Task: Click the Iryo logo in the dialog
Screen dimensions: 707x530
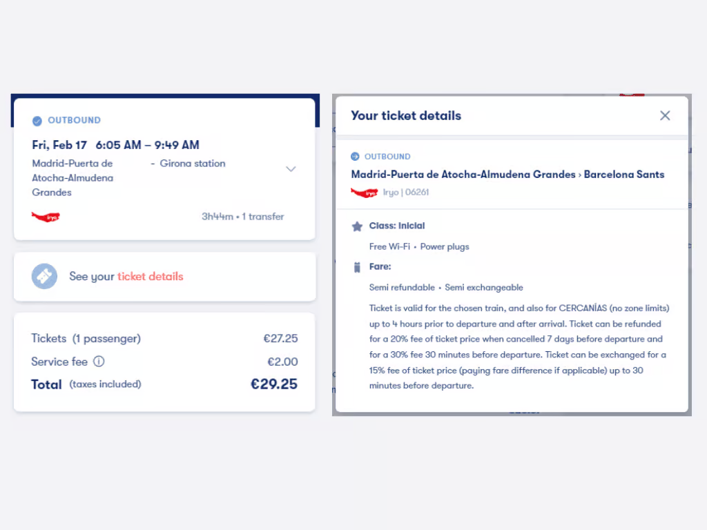Action: click(364, 193)
